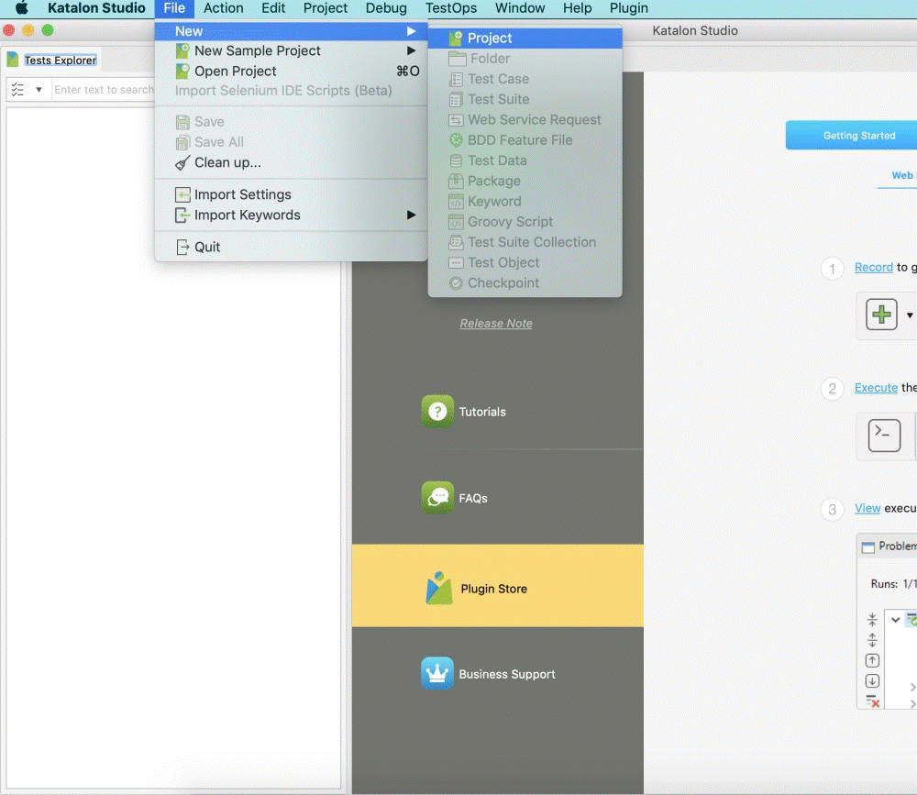Open dropdown arrow beside green plus icon
Screen dimensions: 917x795
click(x=910, y=315)
